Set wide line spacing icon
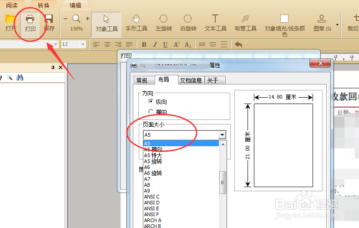Screen dimensions: 359x228 (x=224, y=45)
